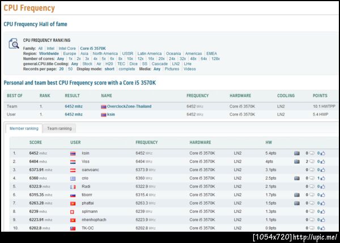Filter region by EMEA
340x243 pixels.
click(211, 54)
